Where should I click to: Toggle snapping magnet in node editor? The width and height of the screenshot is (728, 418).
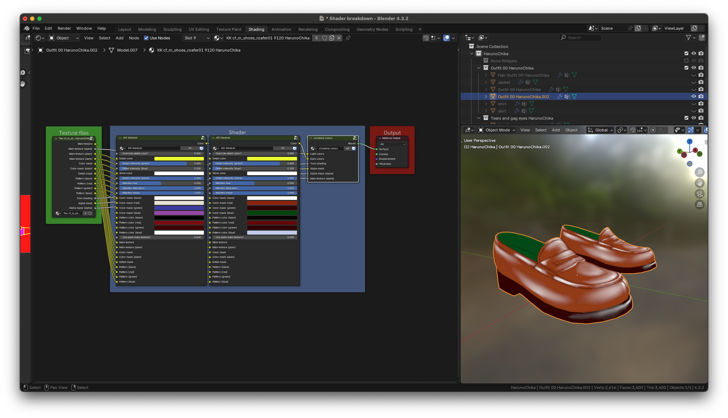tap(426, 38)
